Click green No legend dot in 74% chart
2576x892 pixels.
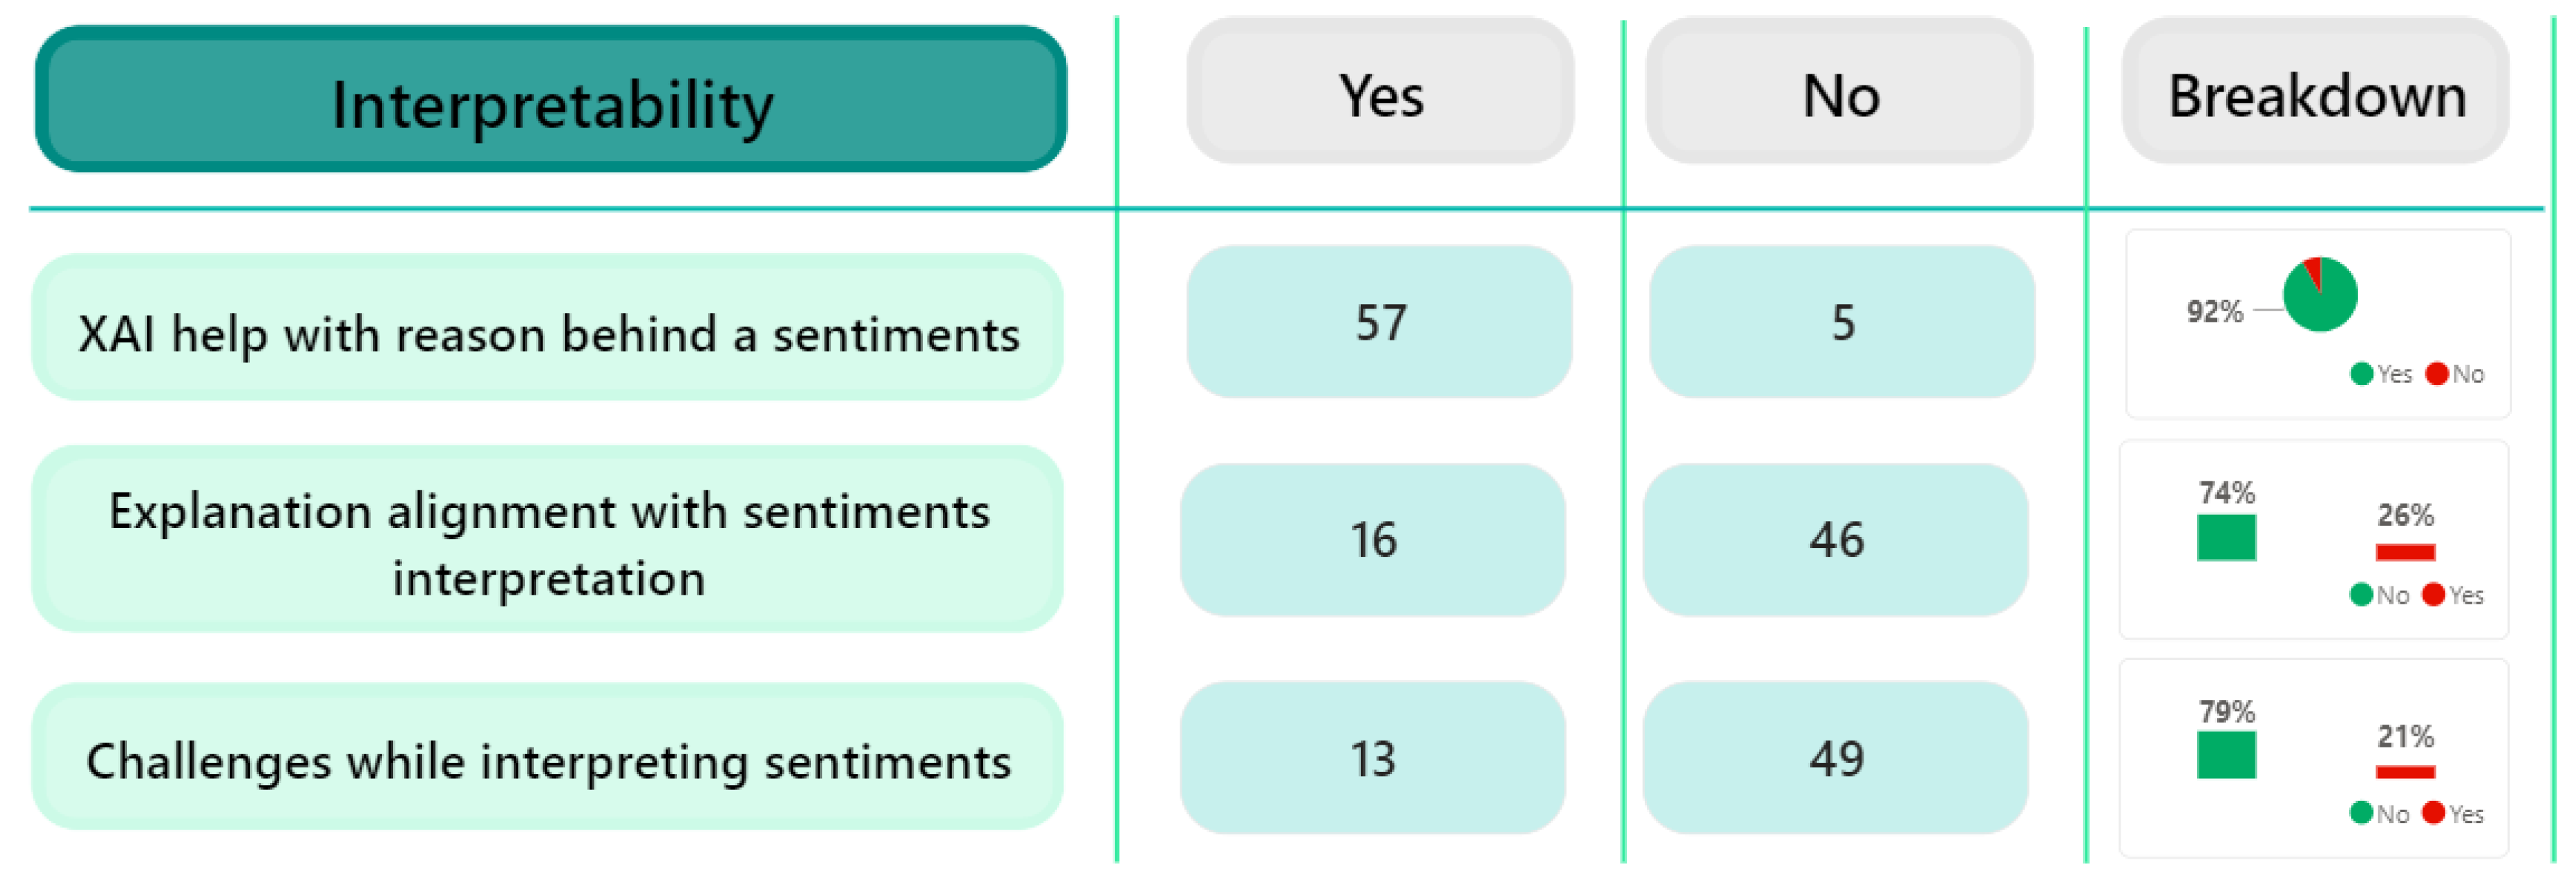(2362, 595)
